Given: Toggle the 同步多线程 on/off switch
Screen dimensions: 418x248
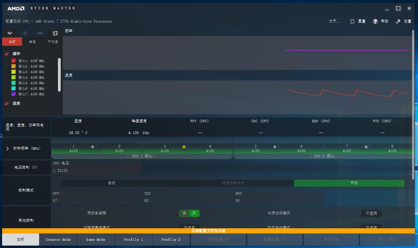Looking at the screenshot, I should (x=189, y=213).
